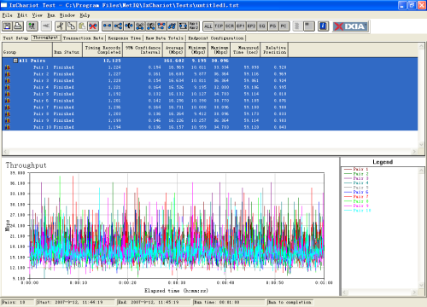Click the Relative Precision column header
This screenshot has width=427, height=307.
coord(275,50)
